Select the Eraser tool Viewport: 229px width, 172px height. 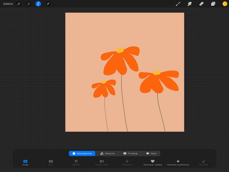coord(201,4)
